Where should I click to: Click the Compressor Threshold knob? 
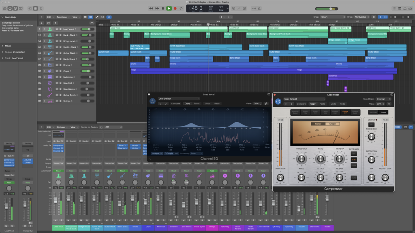tap(301, 159)
